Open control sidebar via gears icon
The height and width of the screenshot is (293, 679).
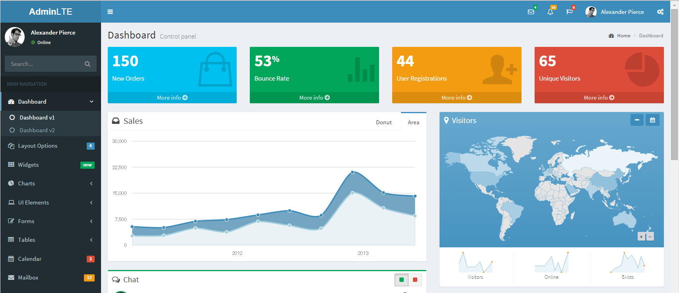click(x=660, y=12)
